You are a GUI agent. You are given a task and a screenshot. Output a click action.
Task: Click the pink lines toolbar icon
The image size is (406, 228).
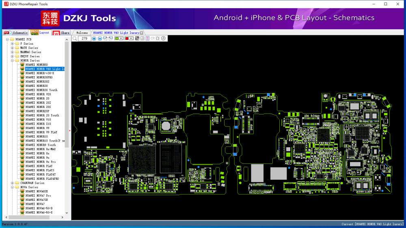[x=147, y=39]
